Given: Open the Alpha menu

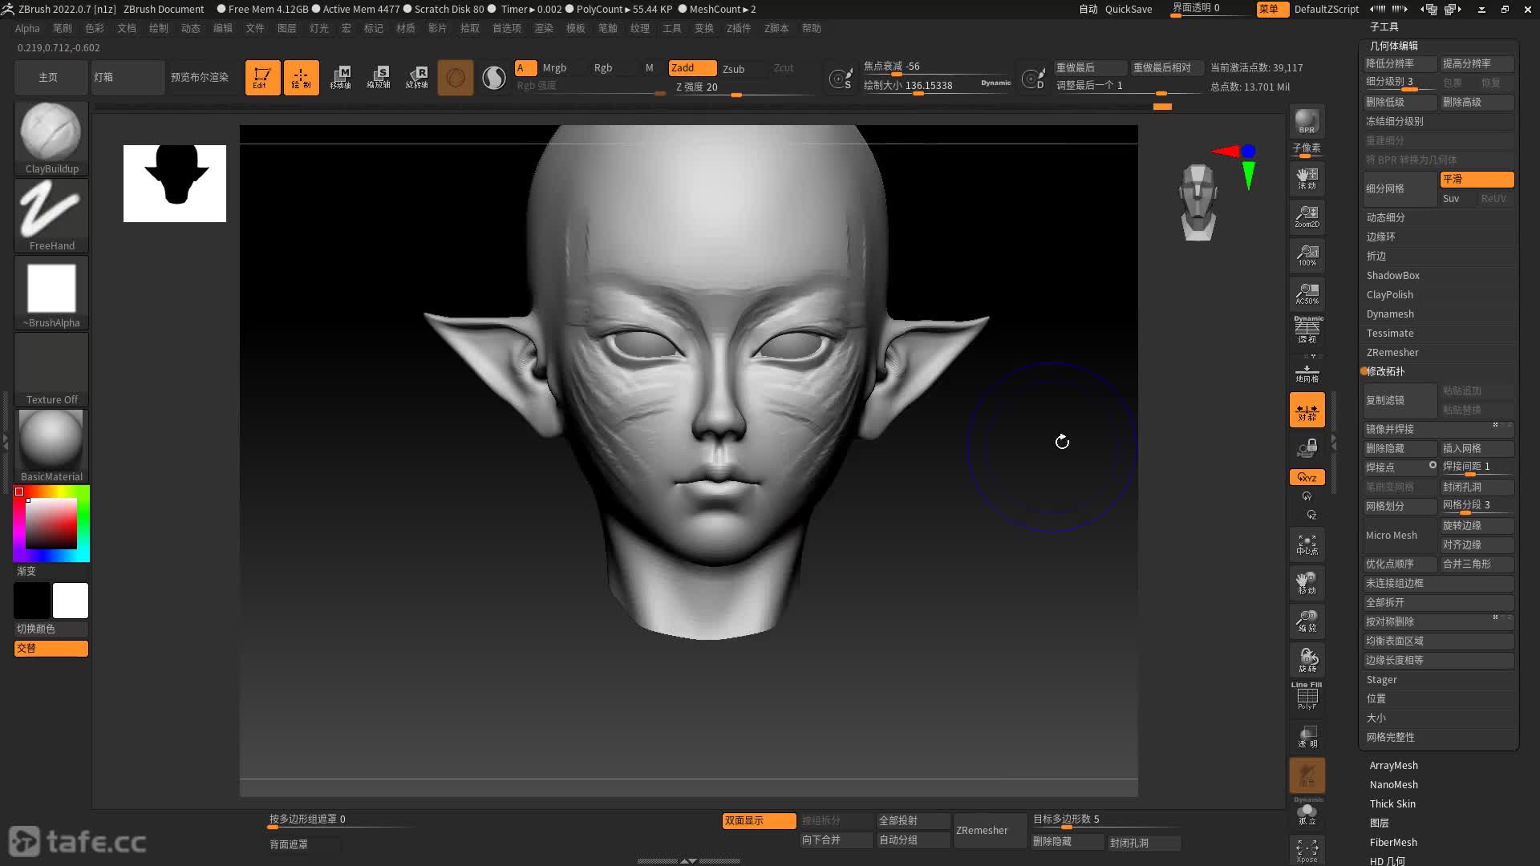Looking at the screenshot, I should 26,28.
